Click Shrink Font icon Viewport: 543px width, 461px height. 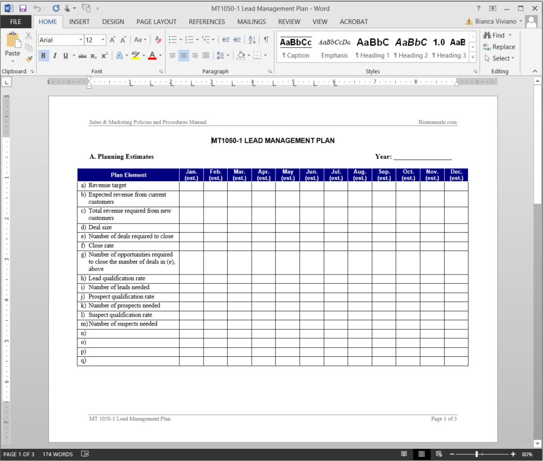123,40
